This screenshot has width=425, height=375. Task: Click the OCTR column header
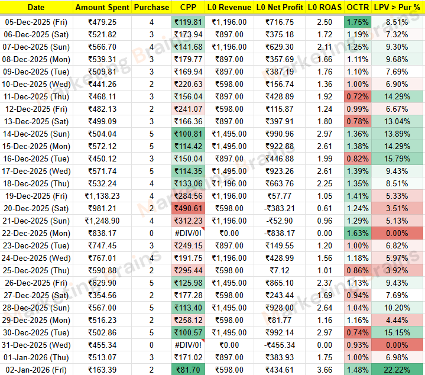point(358,8)
